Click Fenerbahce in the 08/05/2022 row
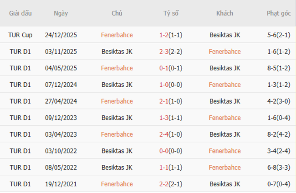The height and width of the screenshot is (193, 296). [x=225, y=168]
